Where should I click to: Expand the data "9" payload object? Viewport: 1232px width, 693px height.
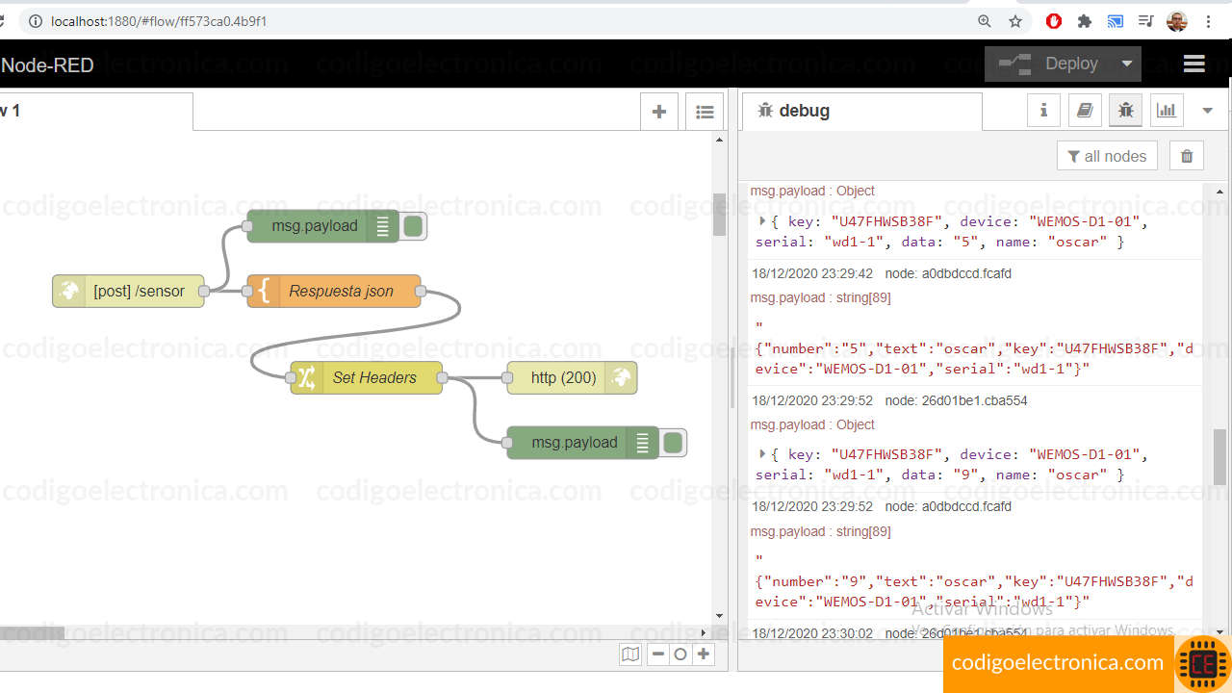762,454
